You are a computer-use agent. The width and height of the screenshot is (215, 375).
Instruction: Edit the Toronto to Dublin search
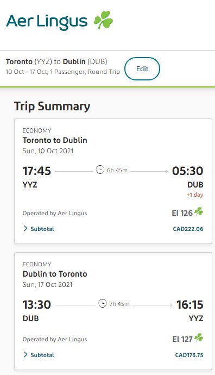point(142,68)
